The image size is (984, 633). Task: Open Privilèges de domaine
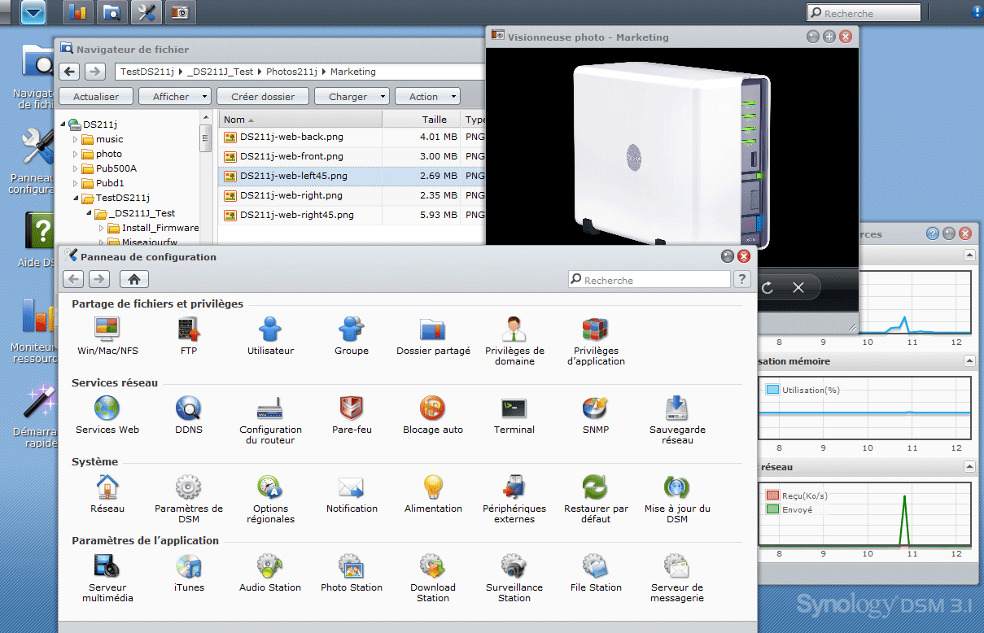click(514, 341)
